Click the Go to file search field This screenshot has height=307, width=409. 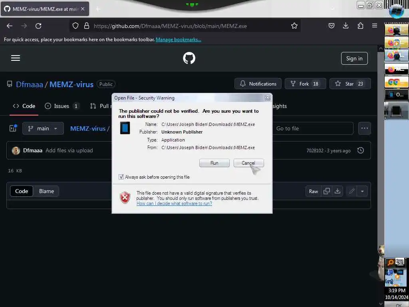[313, 128]
